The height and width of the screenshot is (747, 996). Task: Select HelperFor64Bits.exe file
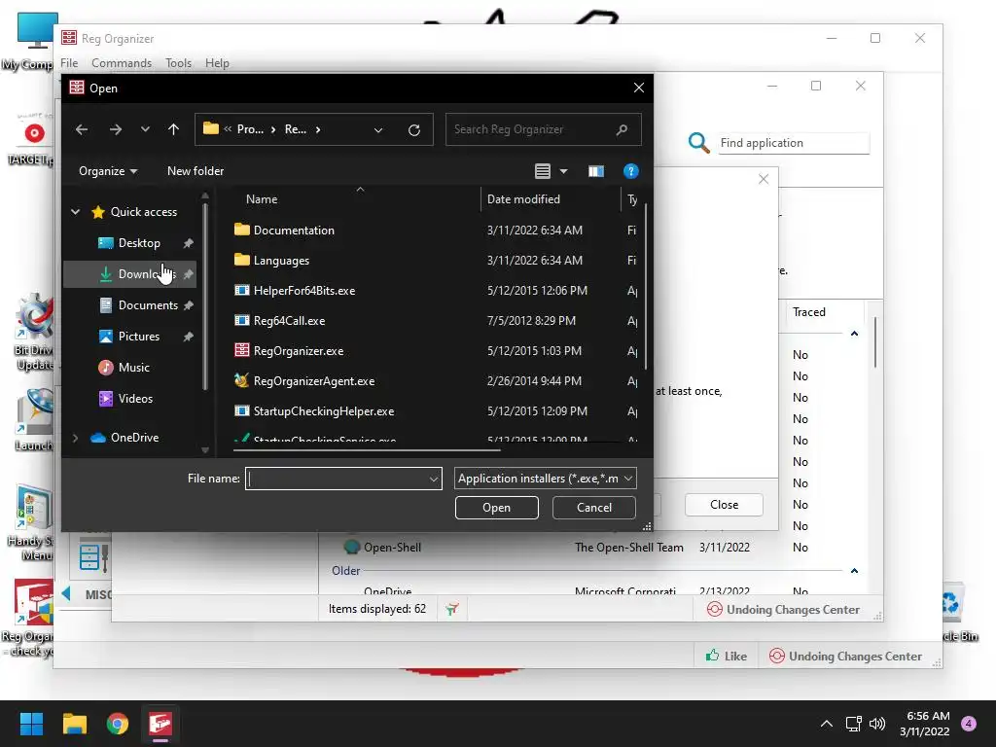303,290
